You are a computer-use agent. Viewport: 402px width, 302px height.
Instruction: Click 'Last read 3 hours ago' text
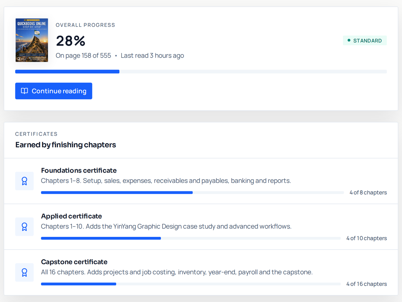pyautogui.click(x=152, y=55)
